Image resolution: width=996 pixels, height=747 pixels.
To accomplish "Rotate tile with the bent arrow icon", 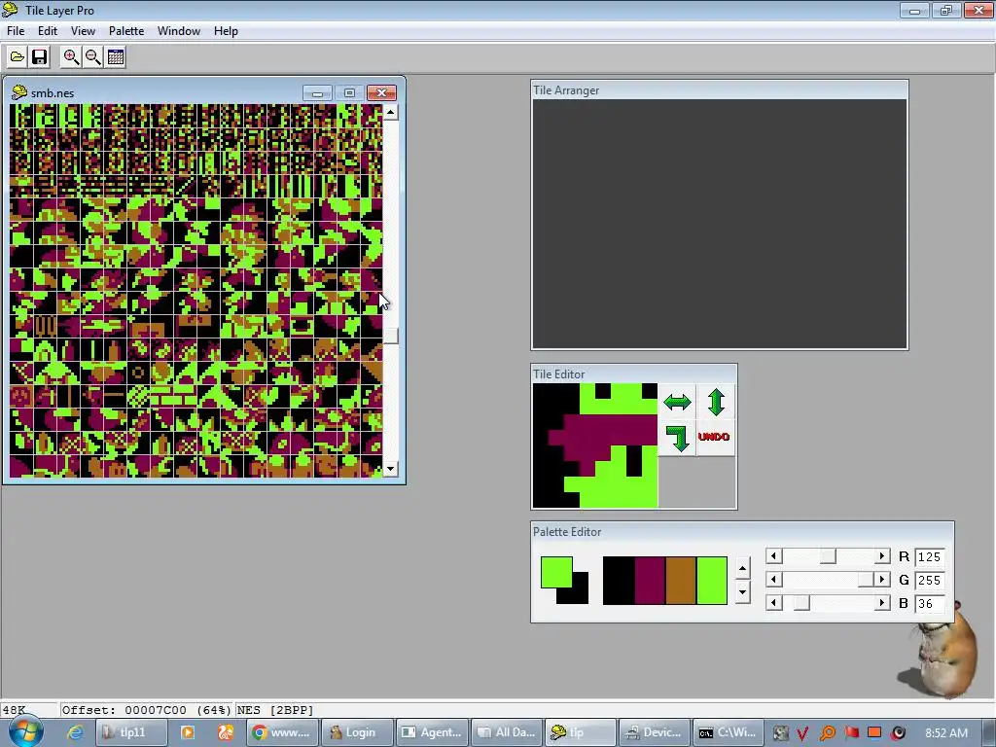I will [x=677, y=437].
